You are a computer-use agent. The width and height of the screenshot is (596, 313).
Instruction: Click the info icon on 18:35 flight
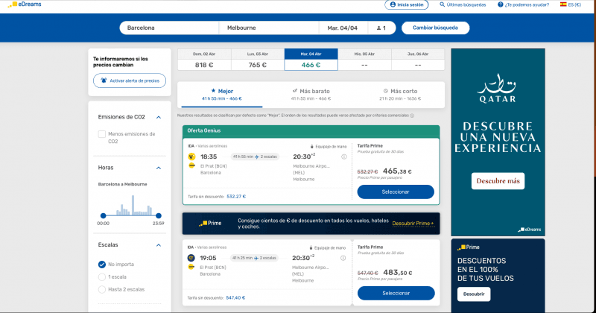tap(344, 156)
